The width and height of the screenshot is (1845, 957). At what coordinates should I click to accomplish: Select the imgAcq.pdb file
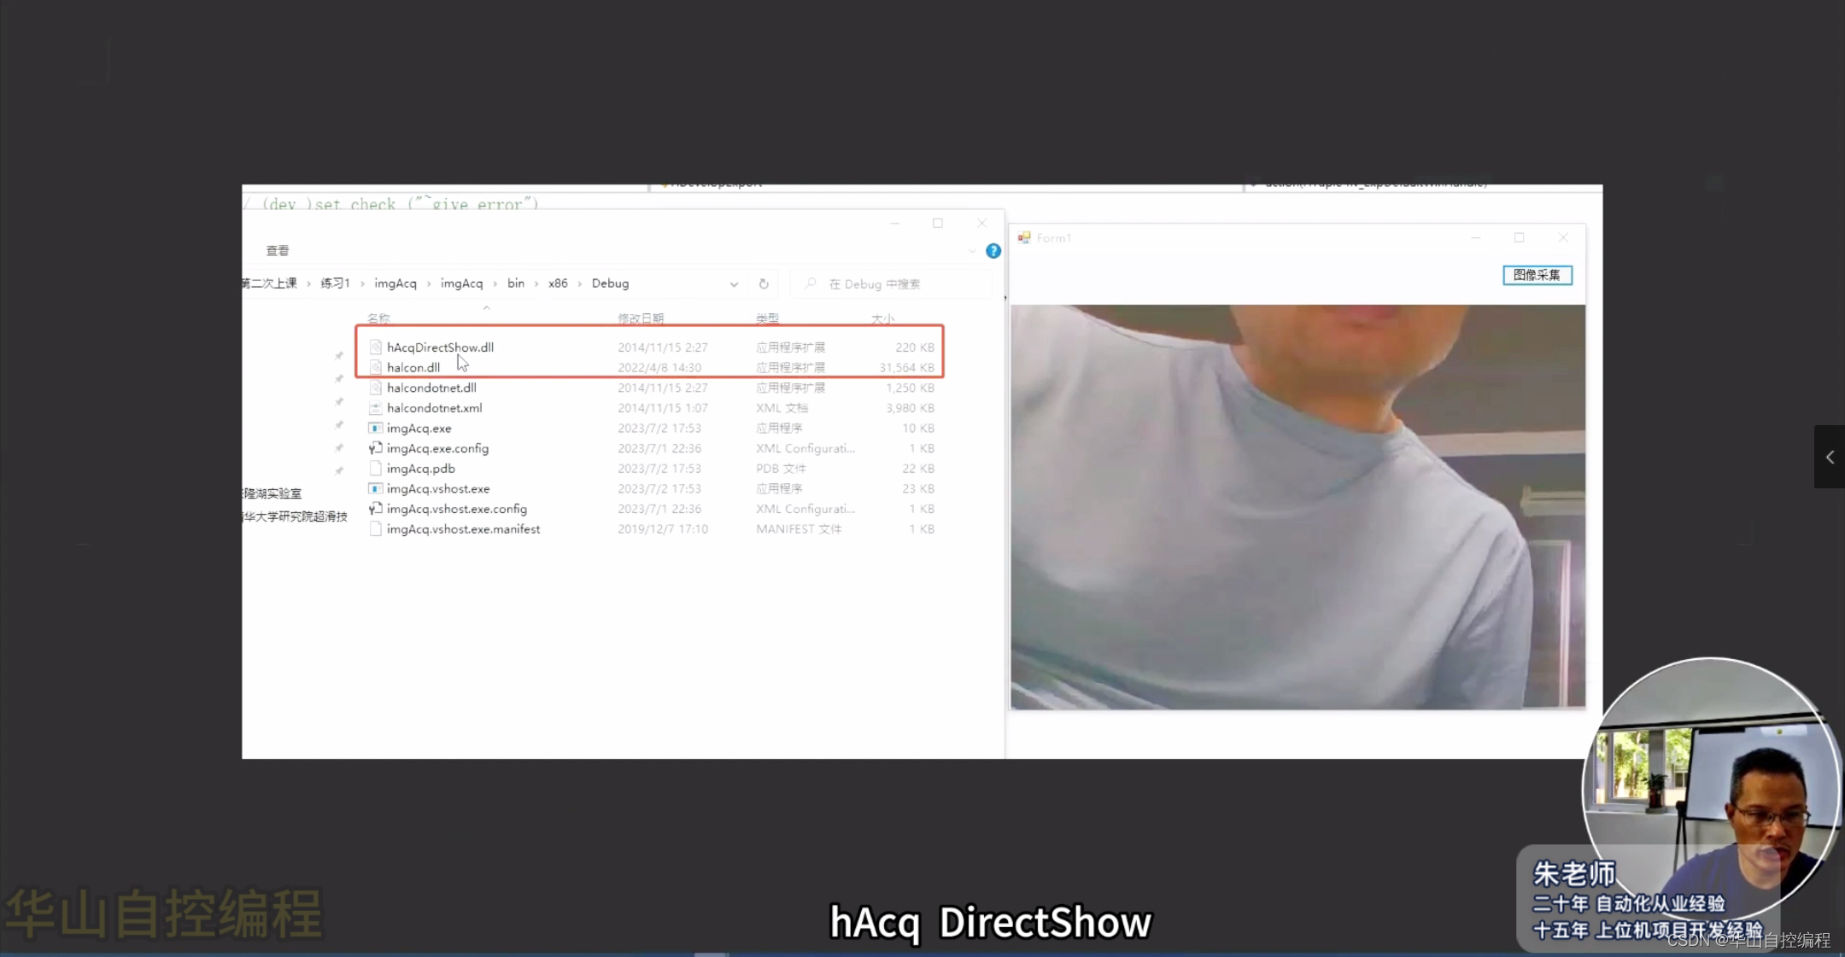(420, 469)
